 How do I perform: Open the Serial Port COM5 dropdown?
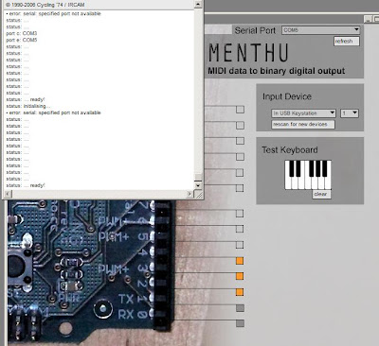tap(320, 30)
